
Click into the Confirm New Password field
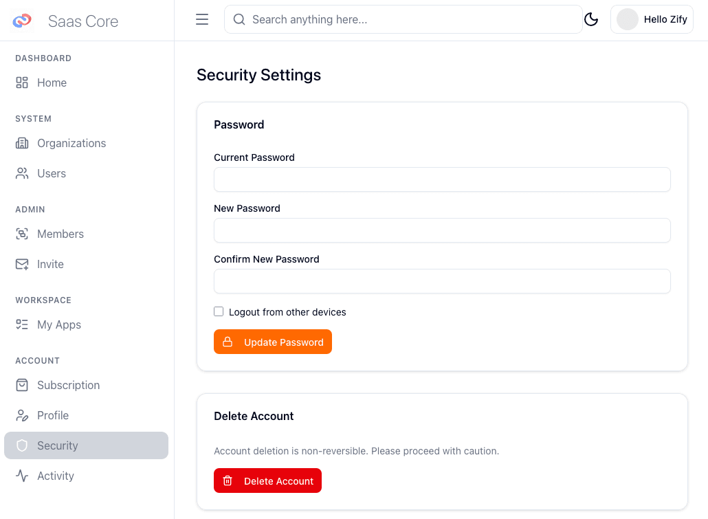(x=442, y=281)
